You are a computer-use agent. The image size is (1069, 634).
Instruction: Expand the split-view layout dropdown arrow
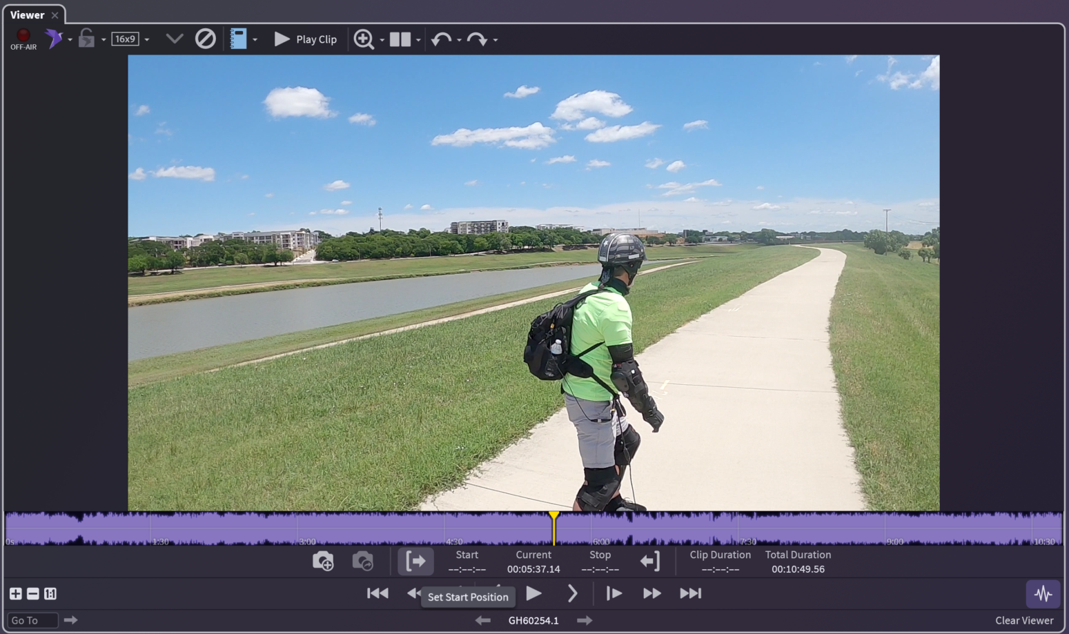pyautogui.click(x=418, y=41)
